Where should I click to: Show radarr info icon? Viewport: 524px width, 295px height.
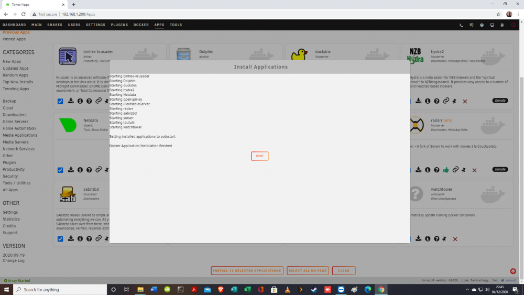pos(428,170)
